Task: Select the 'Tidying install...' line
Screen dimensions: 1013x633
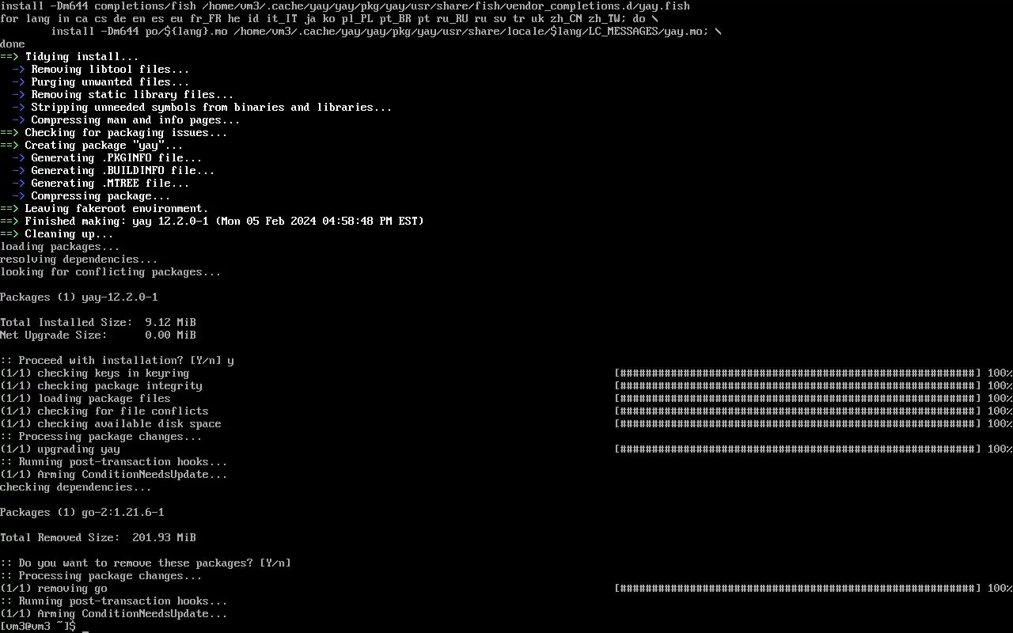Action: coord(70,57)
